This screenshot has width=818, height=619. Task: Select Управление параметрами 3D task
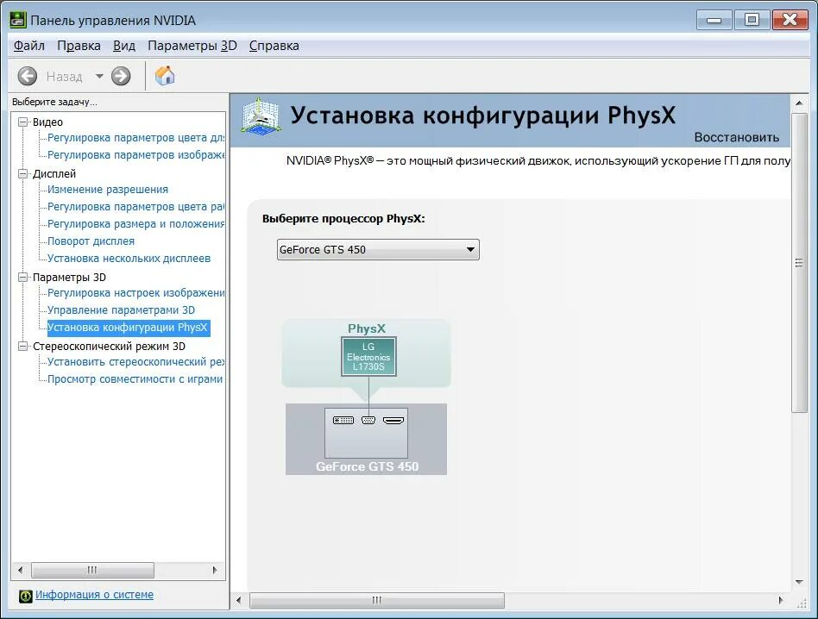pyautogui.click(x=121, y=310)
